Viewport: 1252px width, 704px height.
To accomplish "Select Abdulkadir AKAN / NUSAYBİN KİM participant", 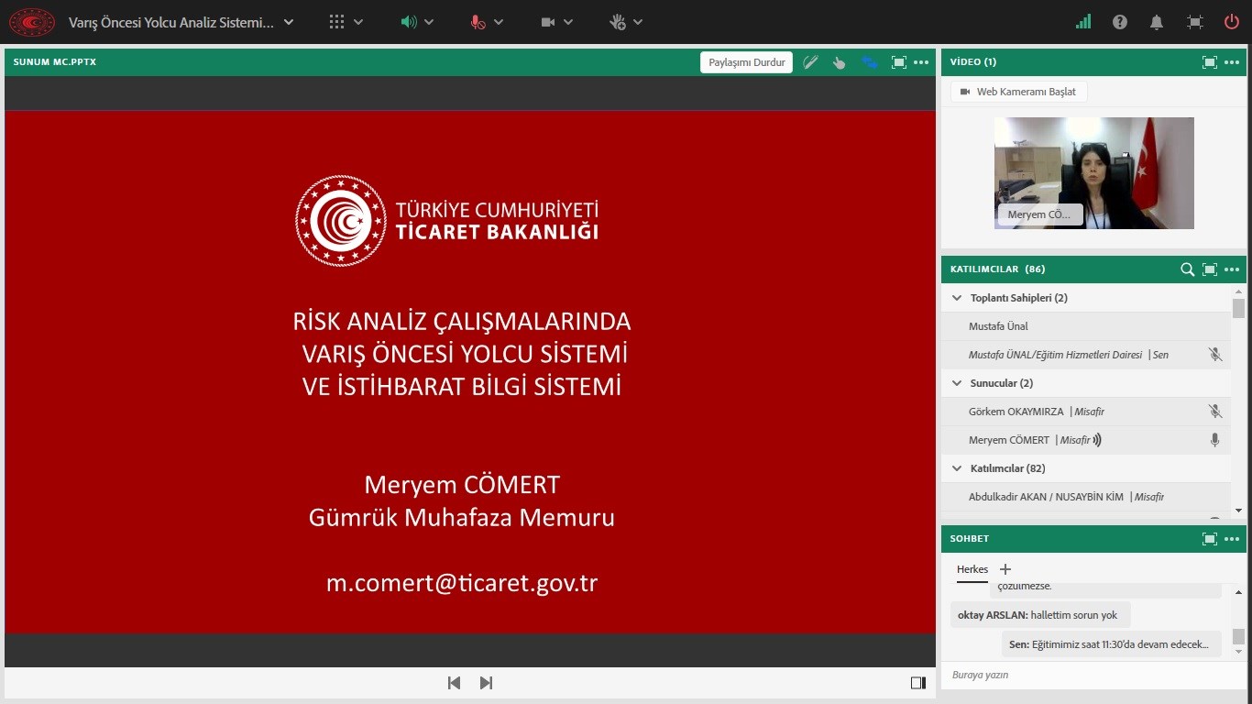I will click(x=1086, y=497).
